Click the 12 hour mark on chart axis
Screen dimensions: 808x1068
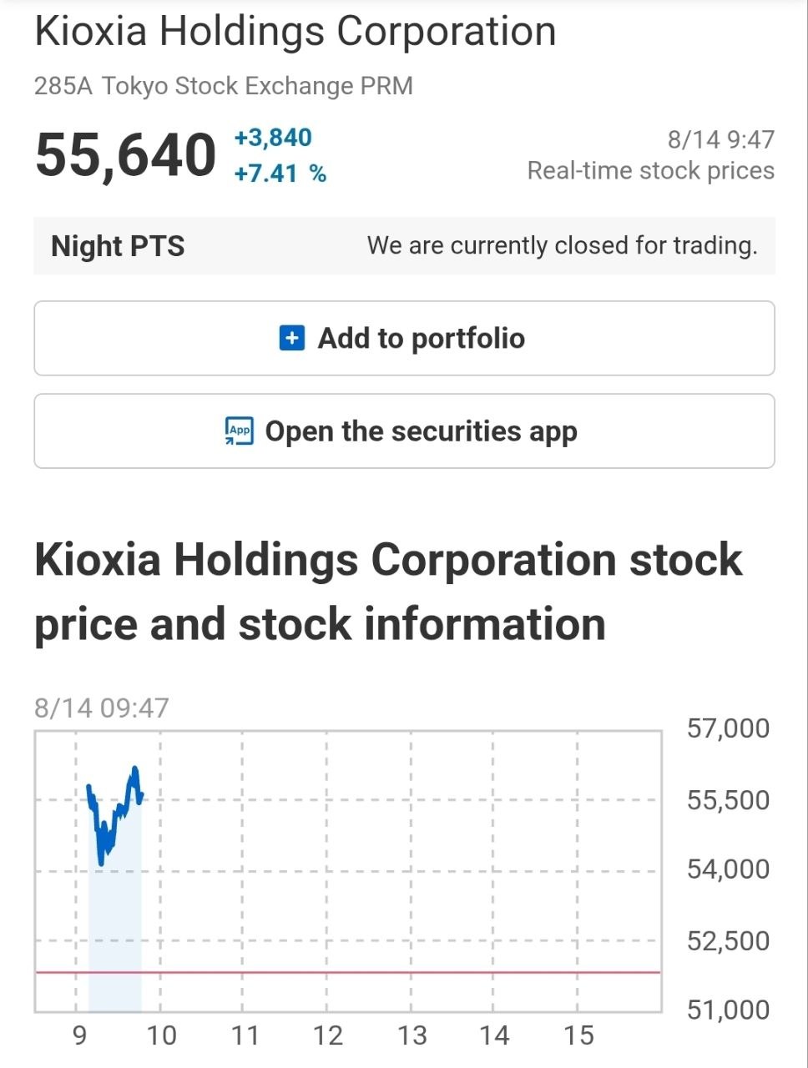(328, 1036)
